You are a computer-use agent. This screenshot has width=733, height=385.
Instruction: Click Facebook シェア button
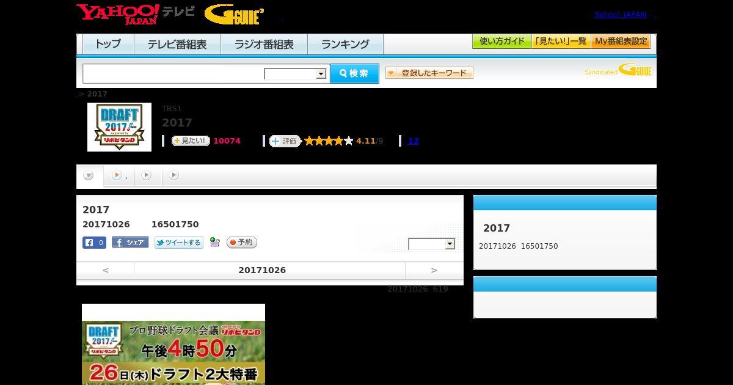coord(130,243)
